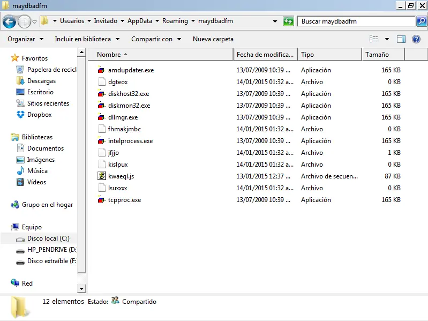
Task: Select Equipo in the navigation pane
Action: 32,227
